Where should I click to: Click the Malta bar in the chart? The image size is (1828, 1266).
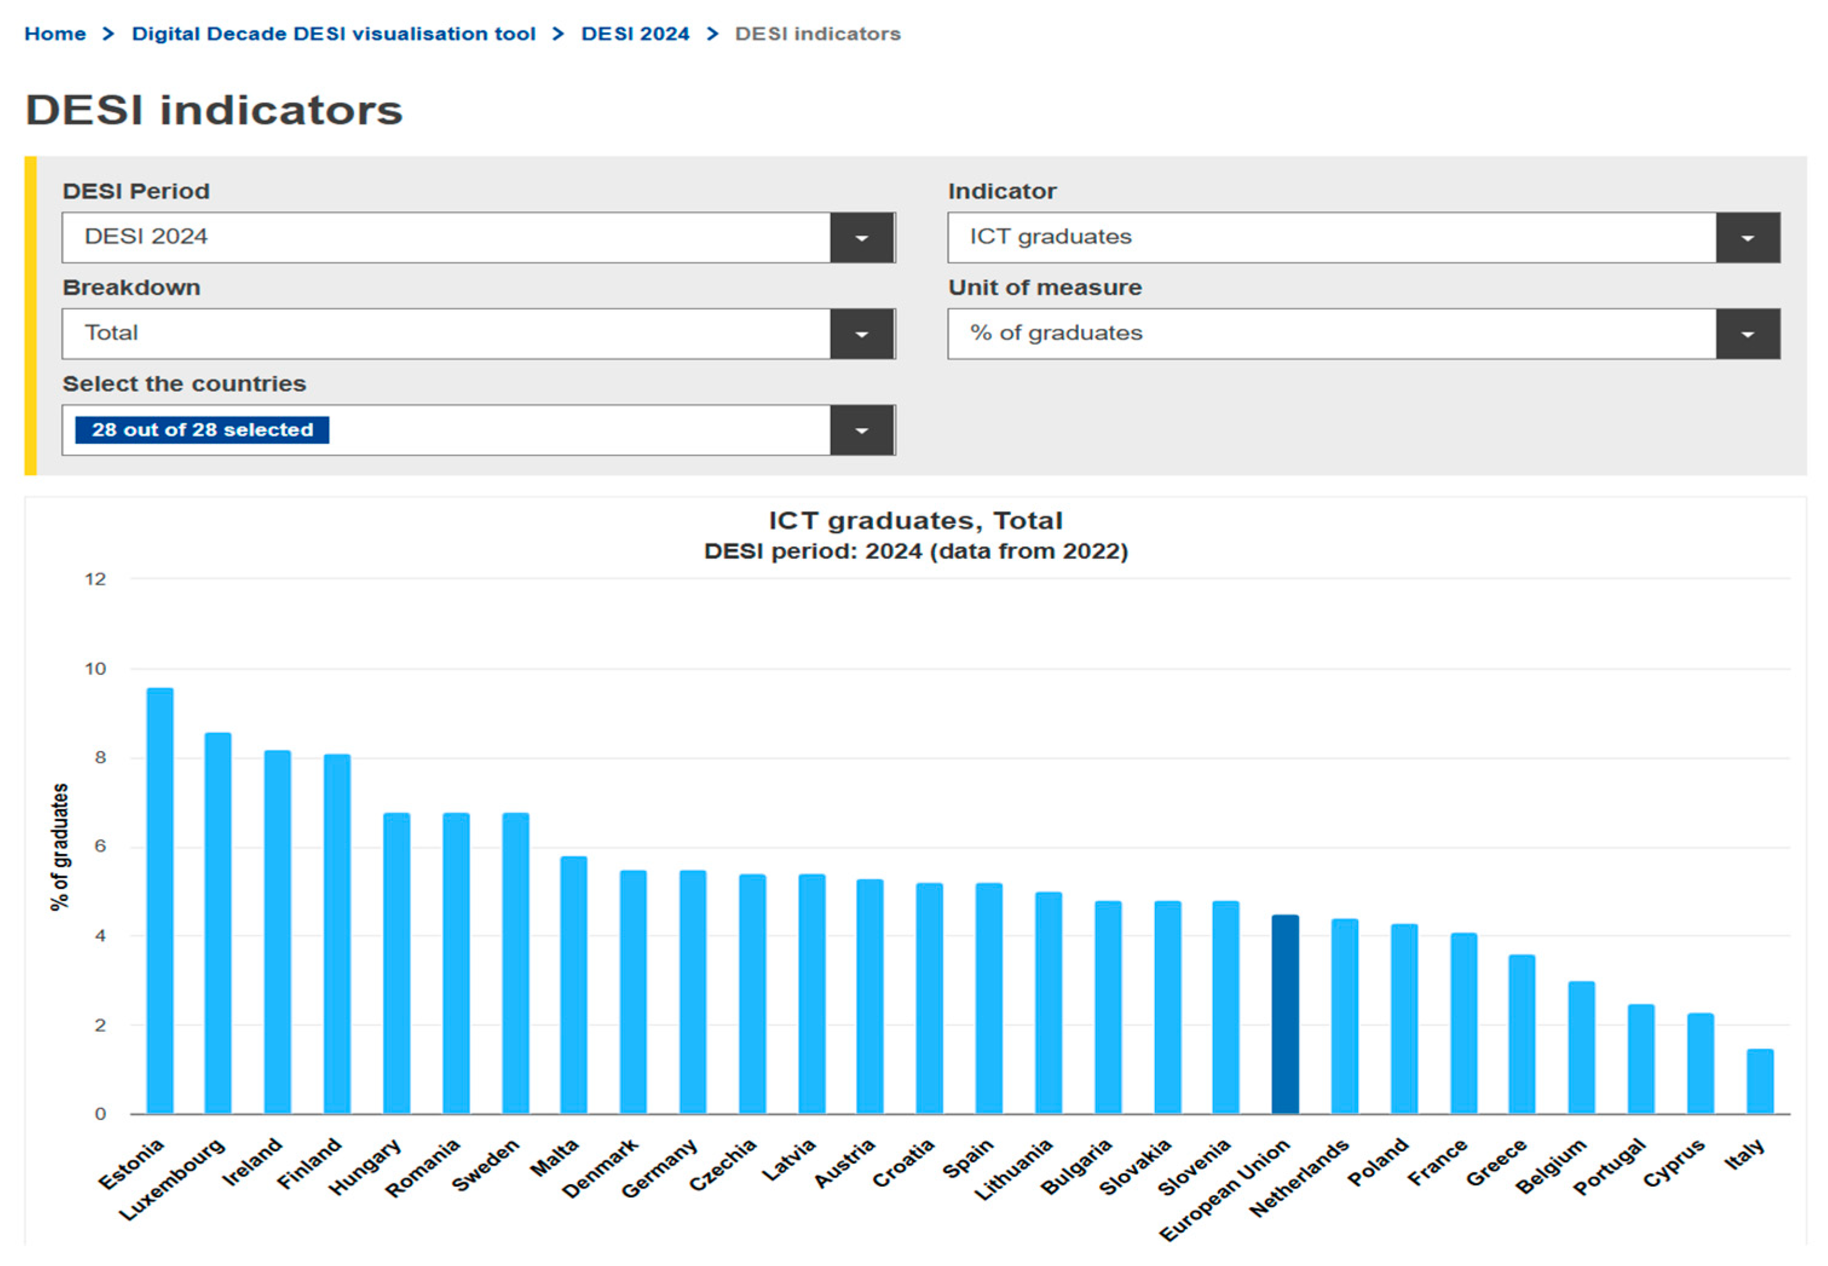(x=573, y=984)
